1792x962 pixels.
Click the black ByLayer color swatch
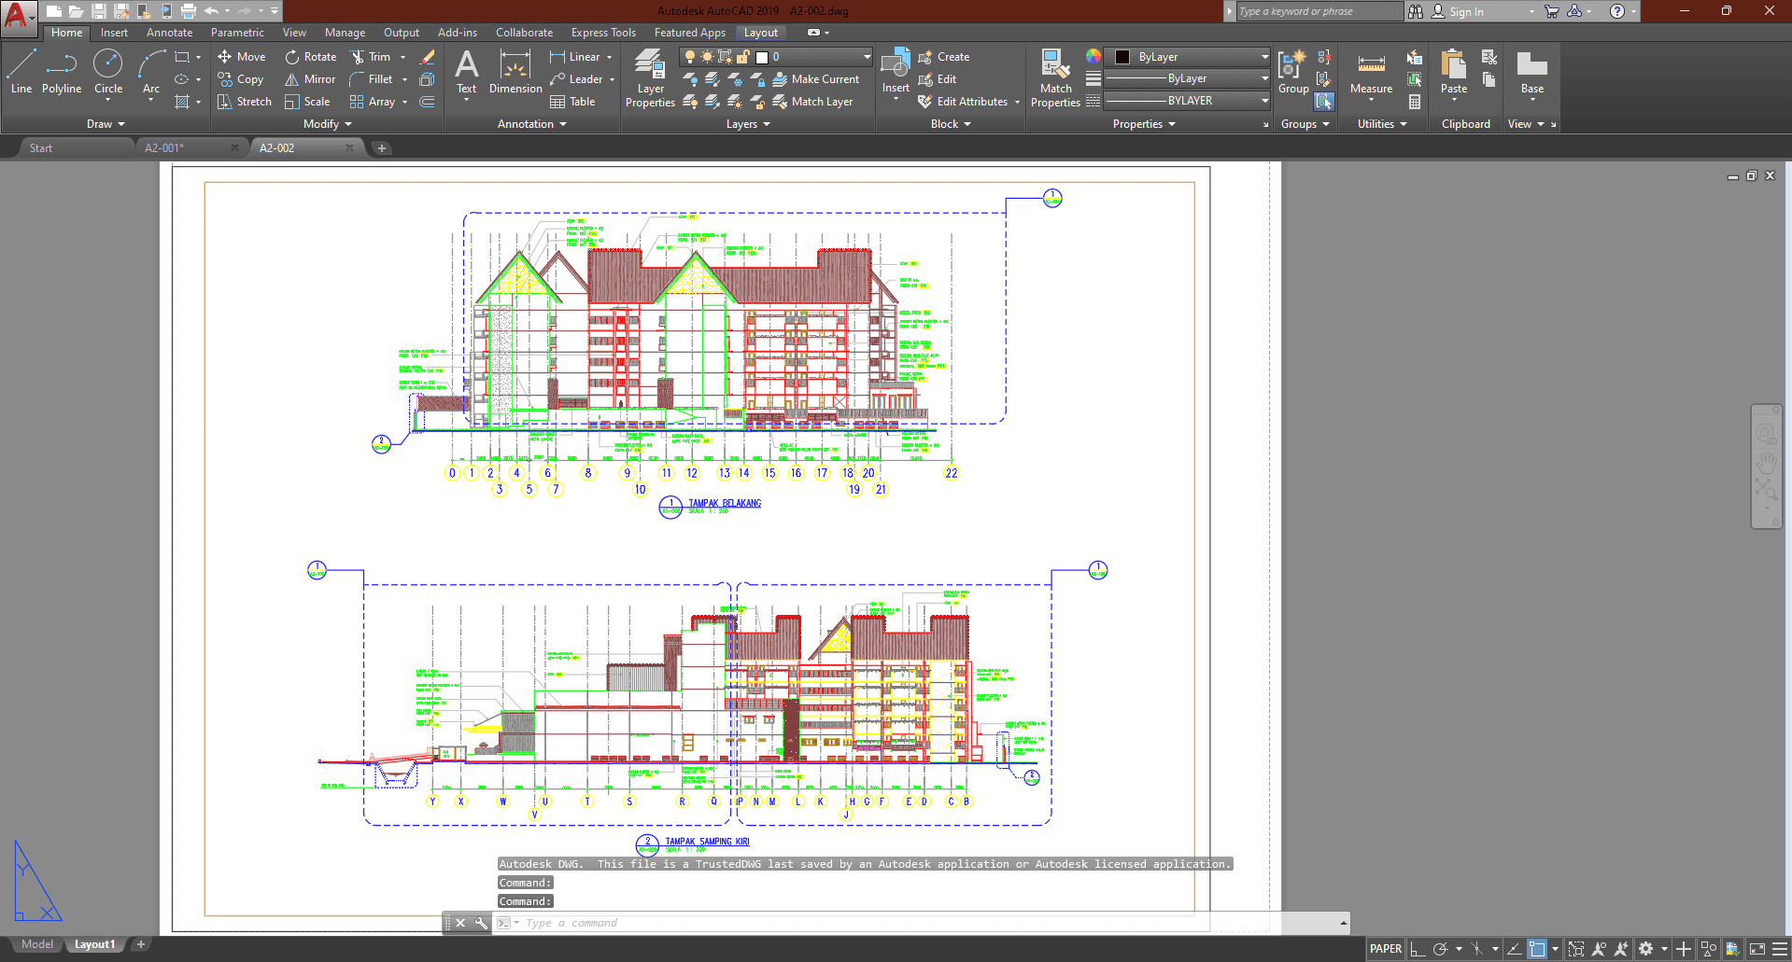click(x=1122, y=57)
